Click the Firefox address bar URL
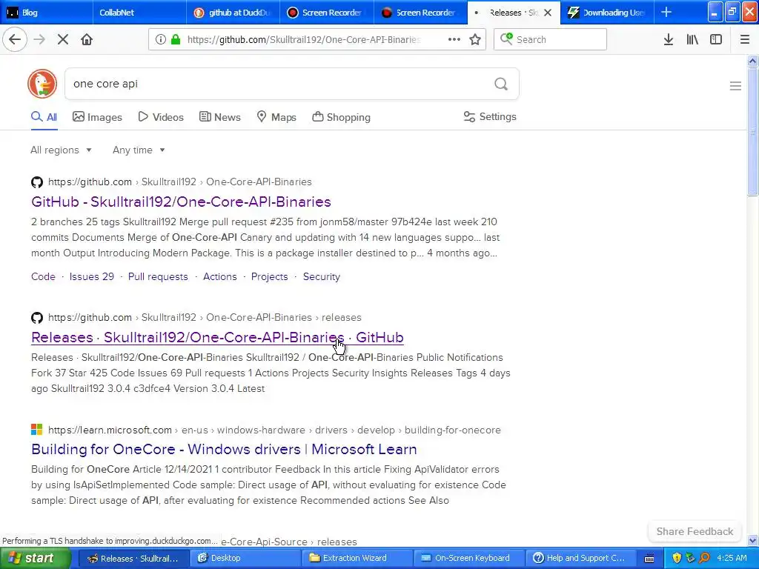 click(x=303, y=40)
